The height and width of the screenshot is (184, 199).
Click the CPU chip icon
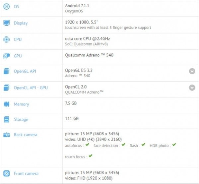point(7,39)
